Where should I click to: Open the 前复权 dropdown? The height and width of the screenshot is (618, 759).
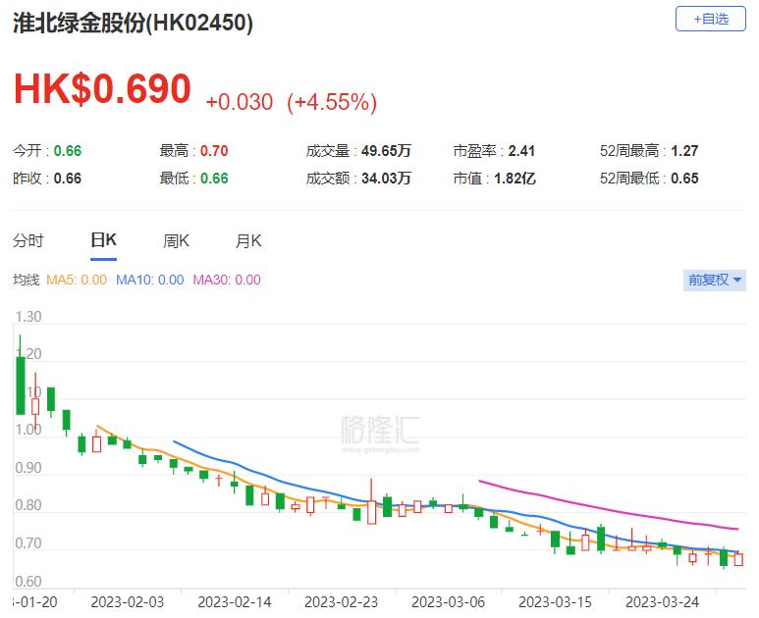click(715, 280)
